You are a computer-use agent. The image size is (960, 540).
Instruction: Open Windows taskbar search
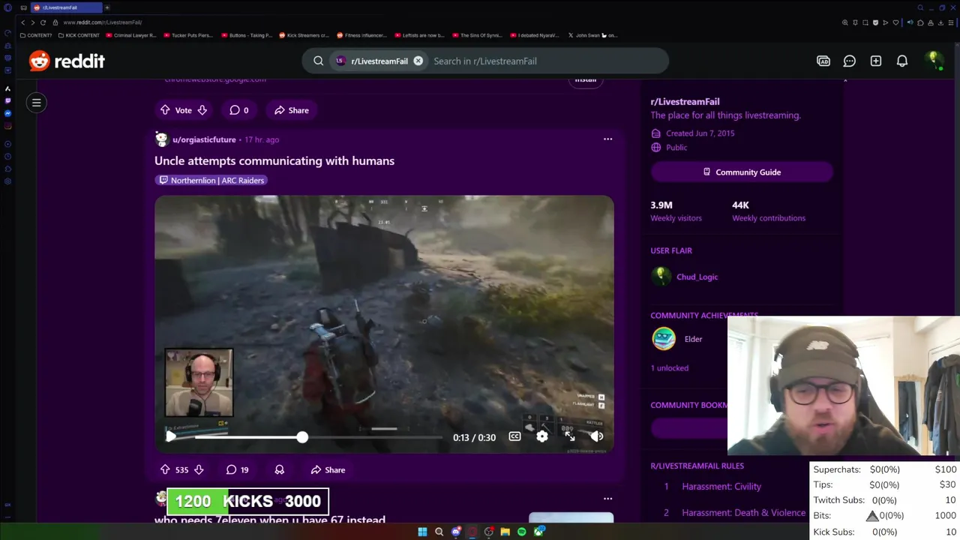pos(439,532)
